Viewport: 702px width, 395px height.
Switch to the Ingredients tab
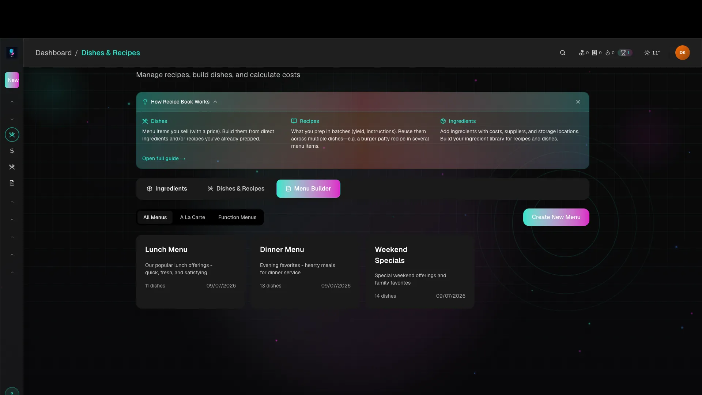tap(167, 189)
